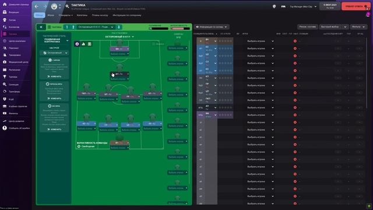Go back with the left arrow
This screenshot has height=210, width=373.
click(x=36, y=6)
